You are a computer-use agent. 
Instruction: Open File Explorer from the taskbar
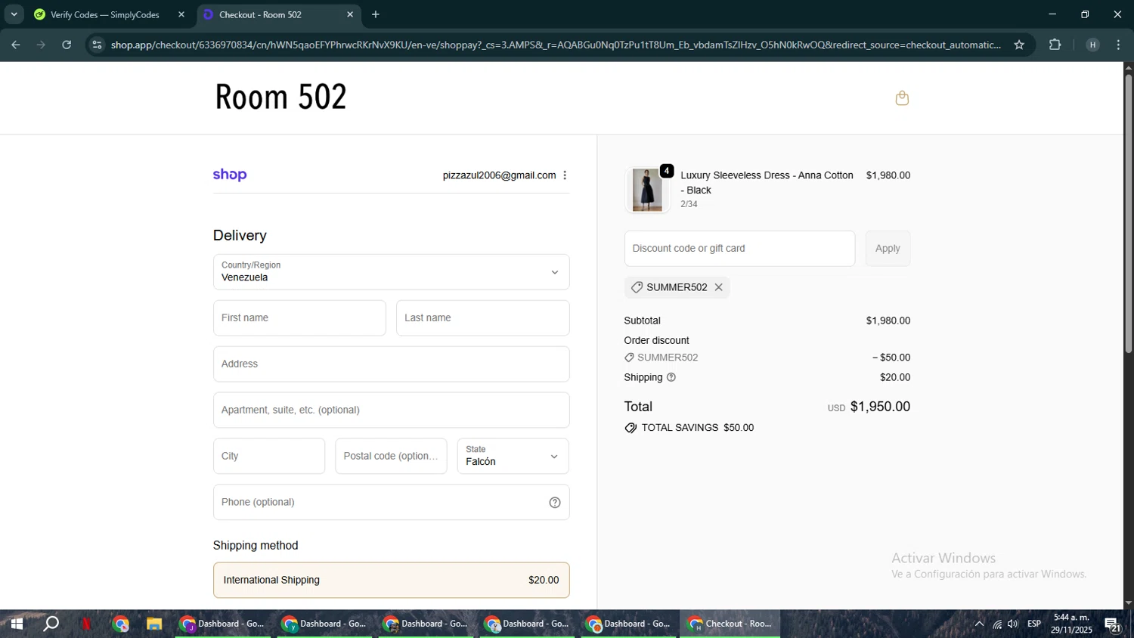coord(154,624)
